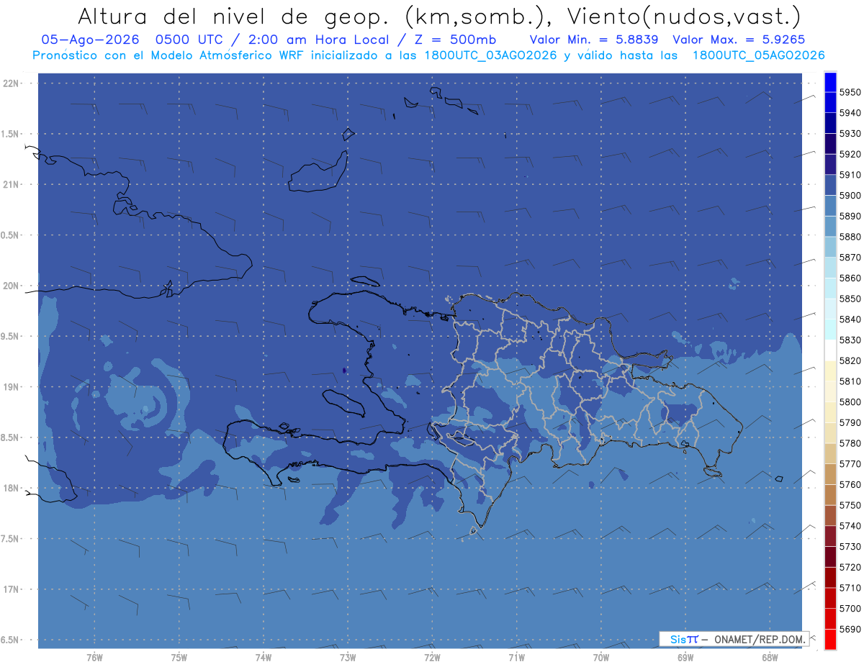Click the '19N' latitude label
The width and height of the screenshot is (864, 667).
[13, 387]
